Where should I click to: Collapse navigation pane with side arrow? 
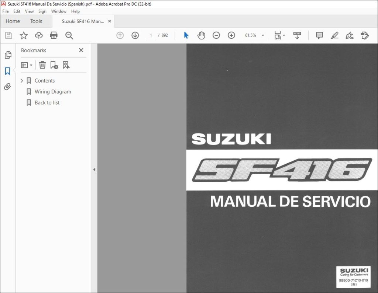(x=94, y=170)
